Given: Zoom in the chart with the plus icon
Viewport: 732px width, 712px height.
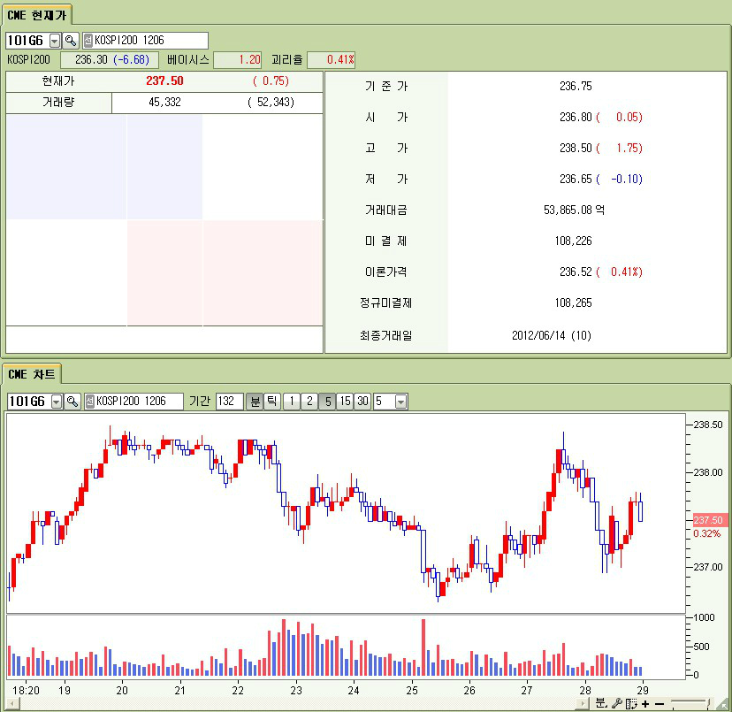Looking at the screenshot, I should (645, 703).
